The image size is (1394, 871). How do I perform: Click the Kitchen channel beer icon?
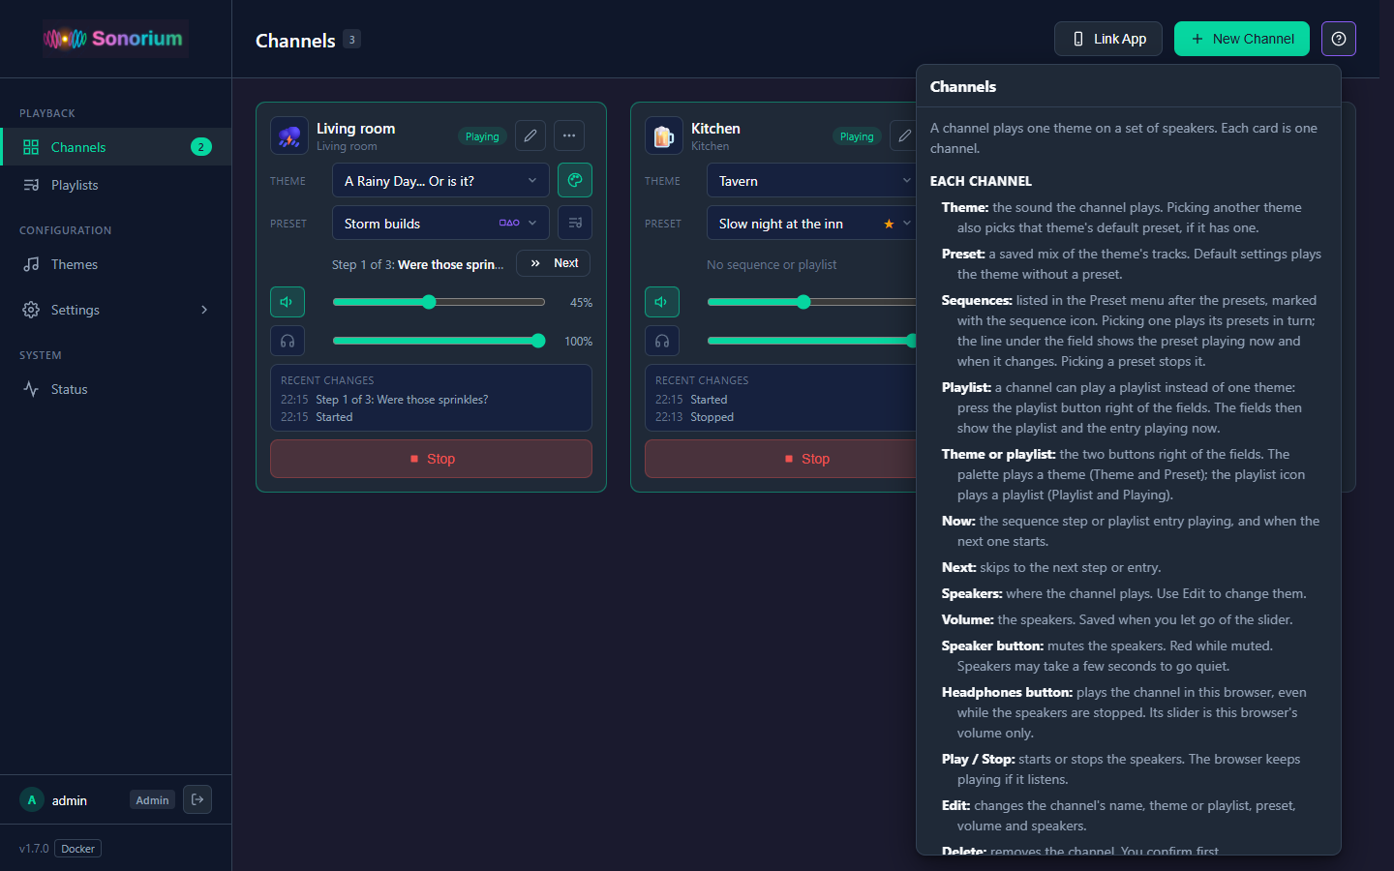click(664, 136)
